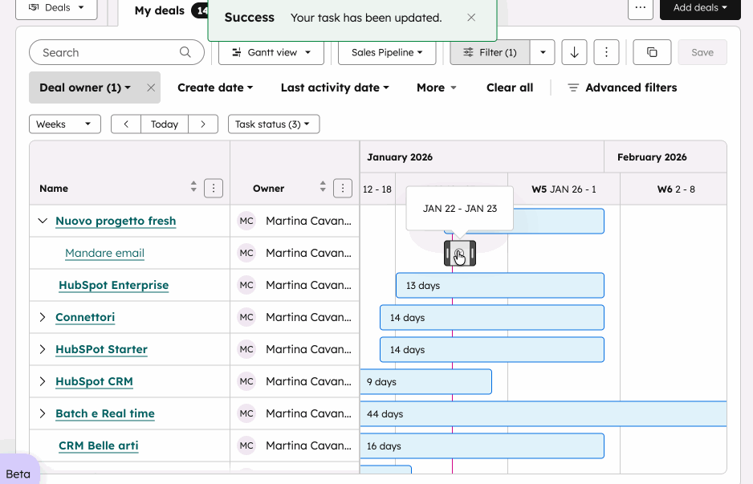753x484 pixels.
Task: Click into the Search field
Action: pos(108,52)
